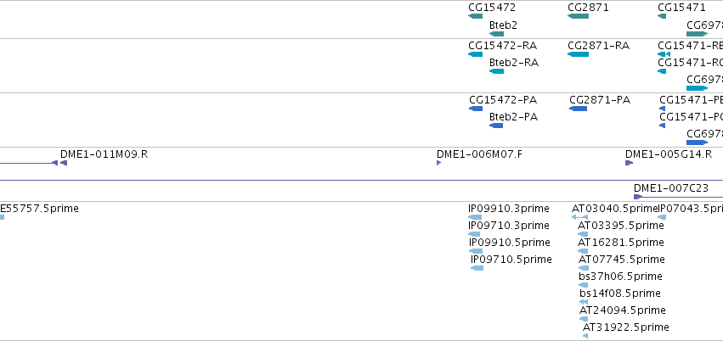Select the Bteb2-PA protein glyph
The height and width of the screenshot is (341, 723).
click(496, 126)
